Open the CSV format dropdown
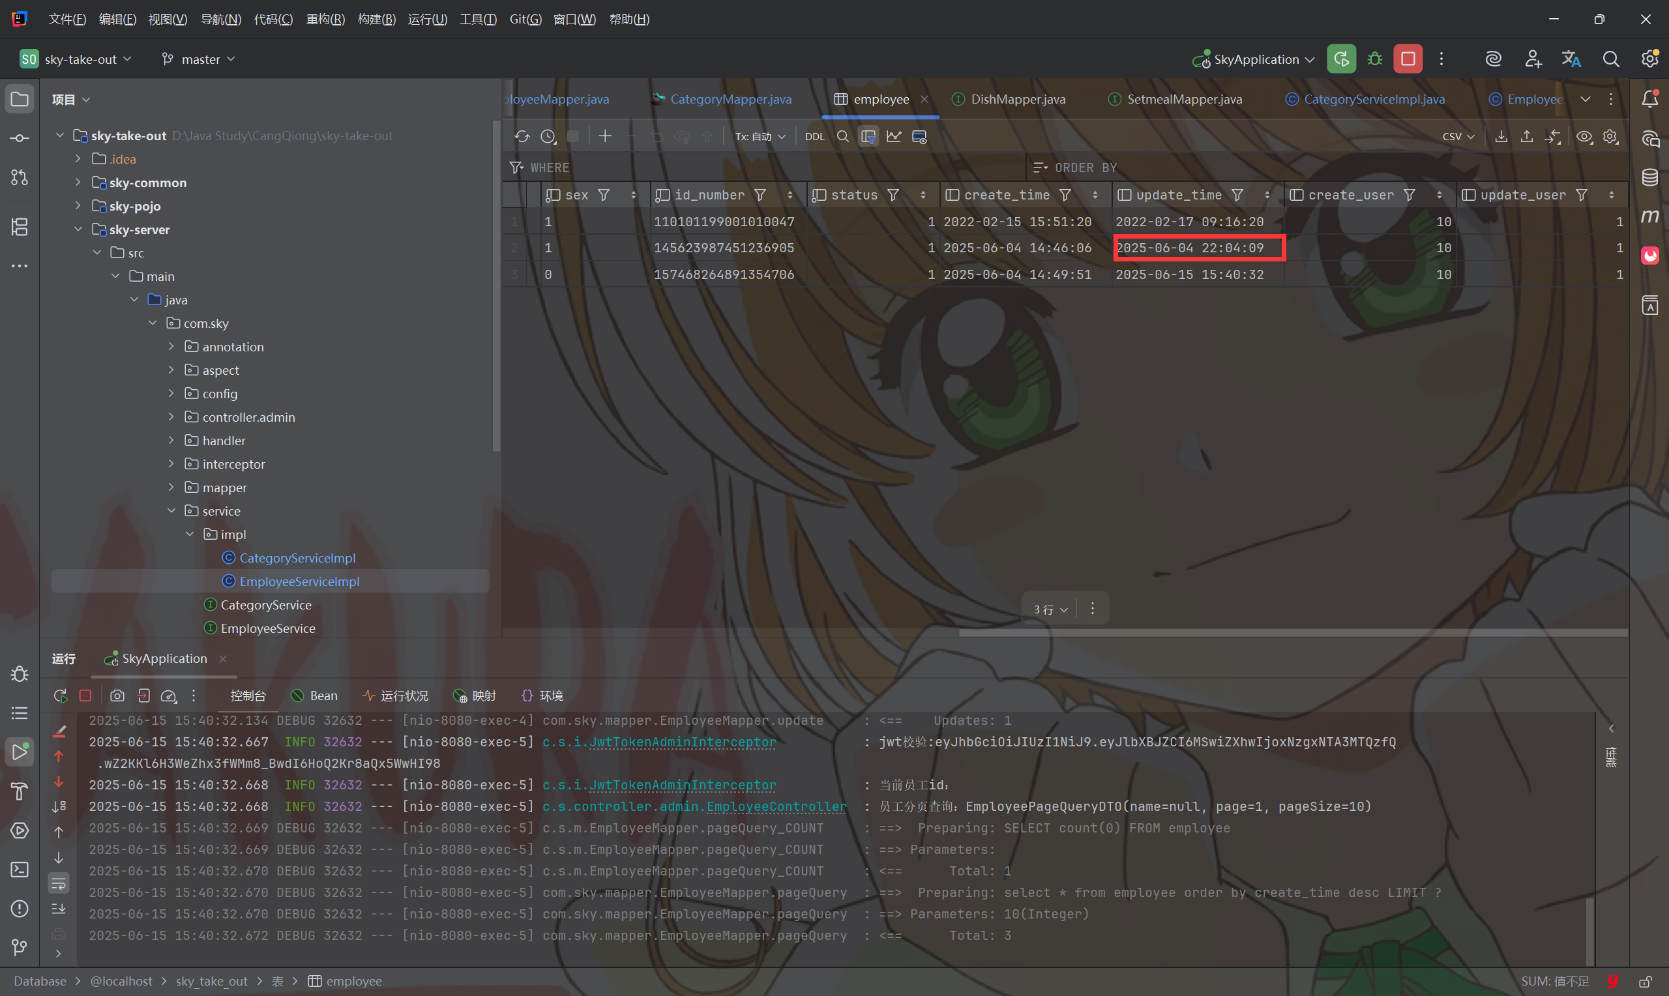Viewport: 1669px width, 996px height. pyautogui.click(x=1458, y=137)
